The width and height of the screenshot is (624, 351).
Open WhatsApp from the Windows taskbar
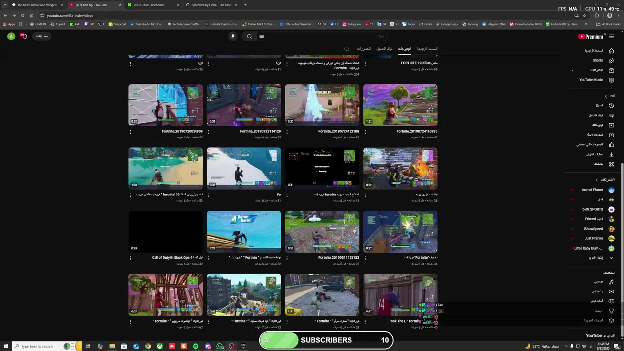click(x=220, y=346)
